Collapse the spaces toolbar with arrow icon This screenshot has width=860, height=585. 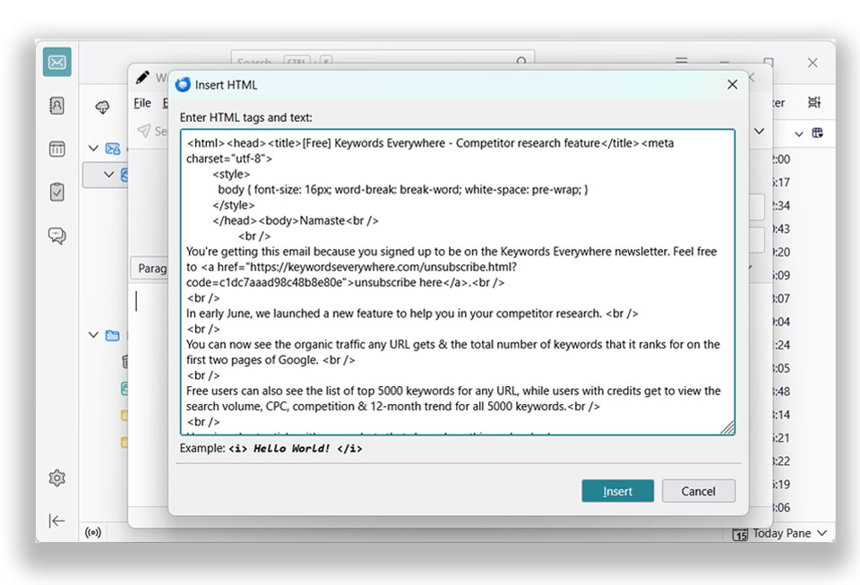57,520
